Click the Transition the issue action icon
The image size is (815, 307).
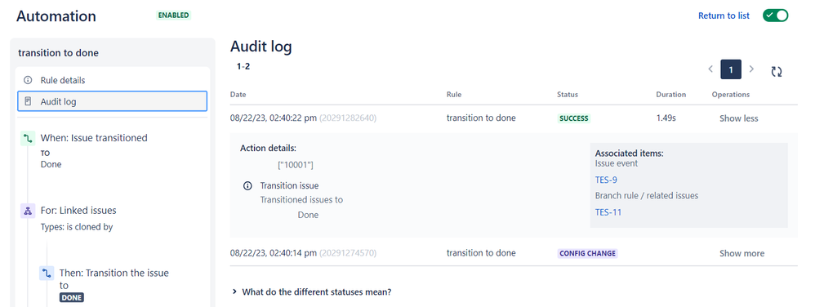click(47, 274)
